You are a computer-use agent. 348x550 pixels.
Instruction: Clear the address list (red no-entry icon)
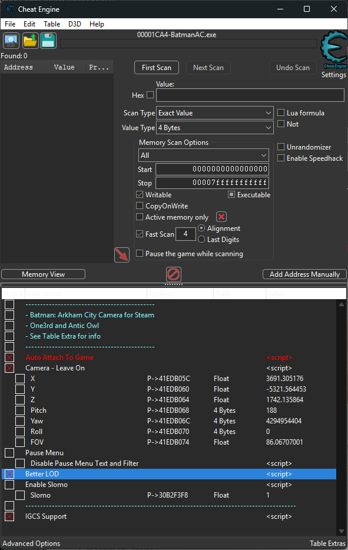click(174, 274)
